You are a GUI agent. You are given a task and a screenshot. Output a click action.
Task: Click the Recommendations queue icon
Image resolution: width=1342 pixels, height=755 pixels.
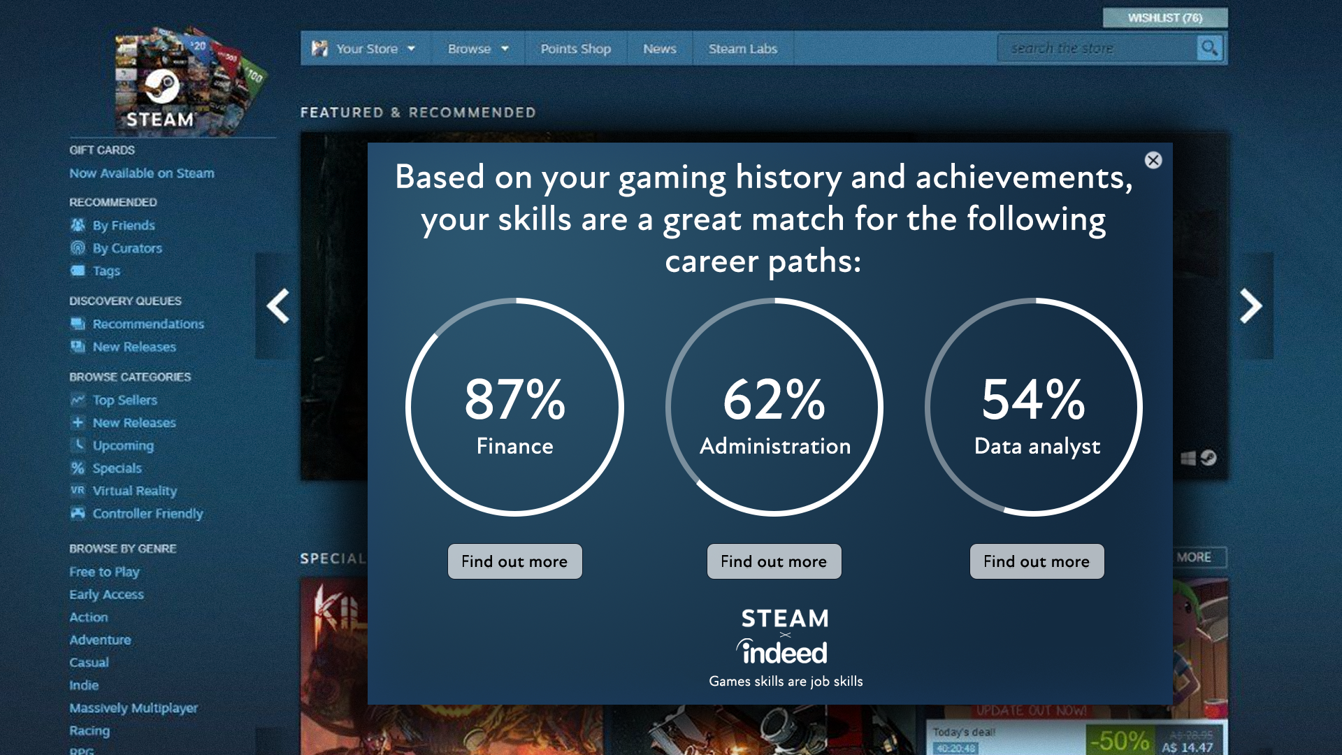(x=78, y=324)
